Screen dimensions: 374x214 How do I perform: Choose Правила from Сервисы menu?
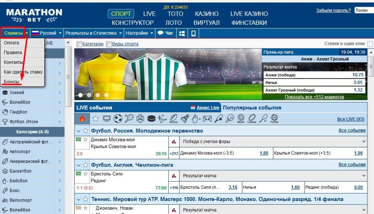(13, 52)
